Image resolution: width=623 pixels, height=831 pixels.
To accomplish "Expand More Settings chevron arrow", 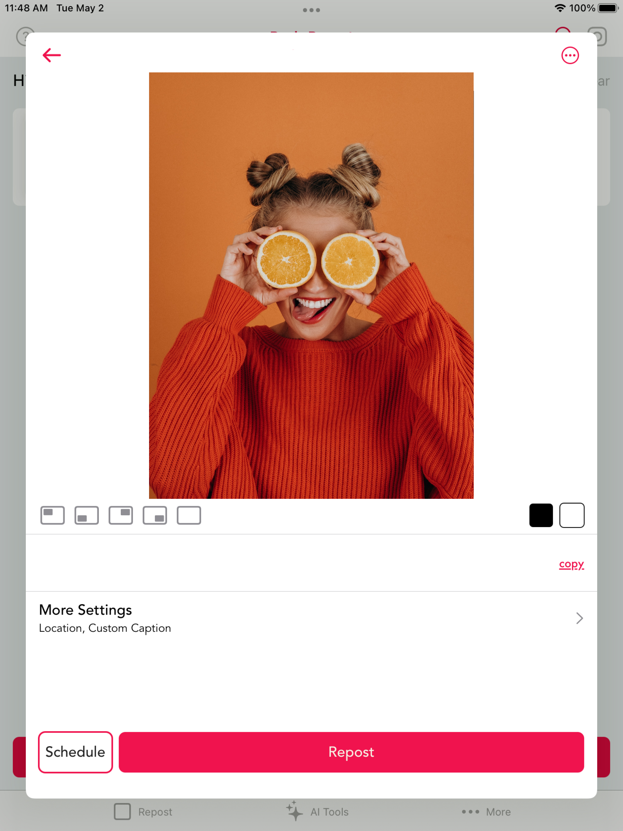I will (579, 618).
